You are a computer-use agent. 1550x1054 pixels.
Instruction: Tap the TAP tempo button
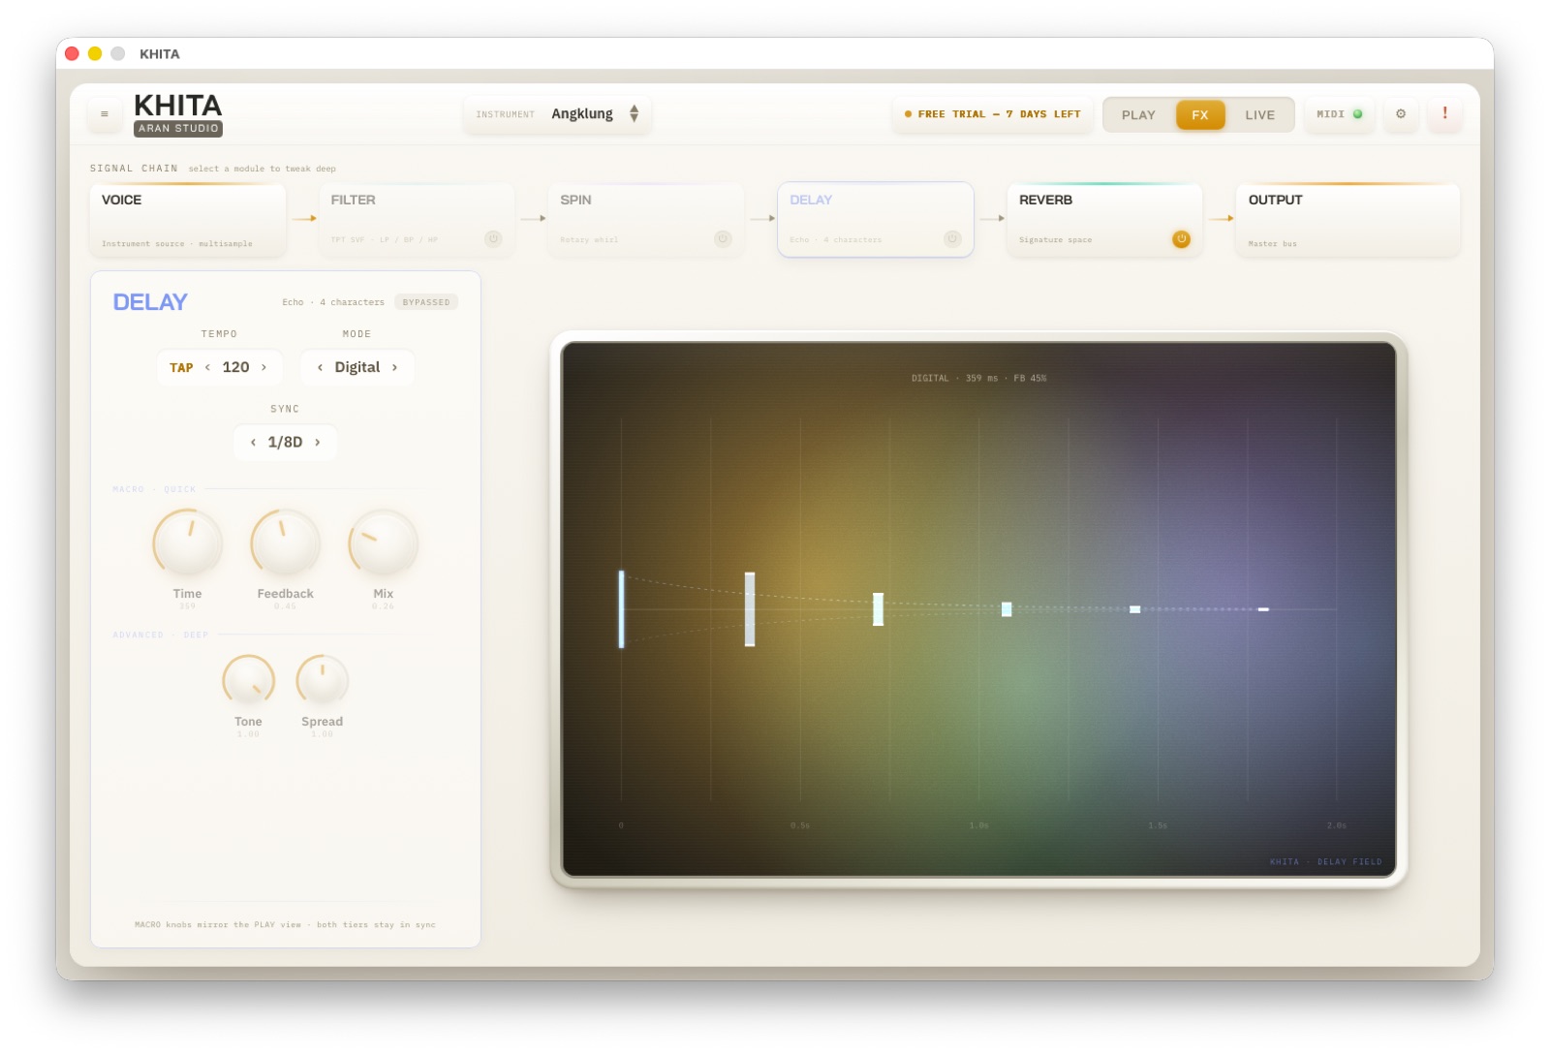tap(181, 368)
